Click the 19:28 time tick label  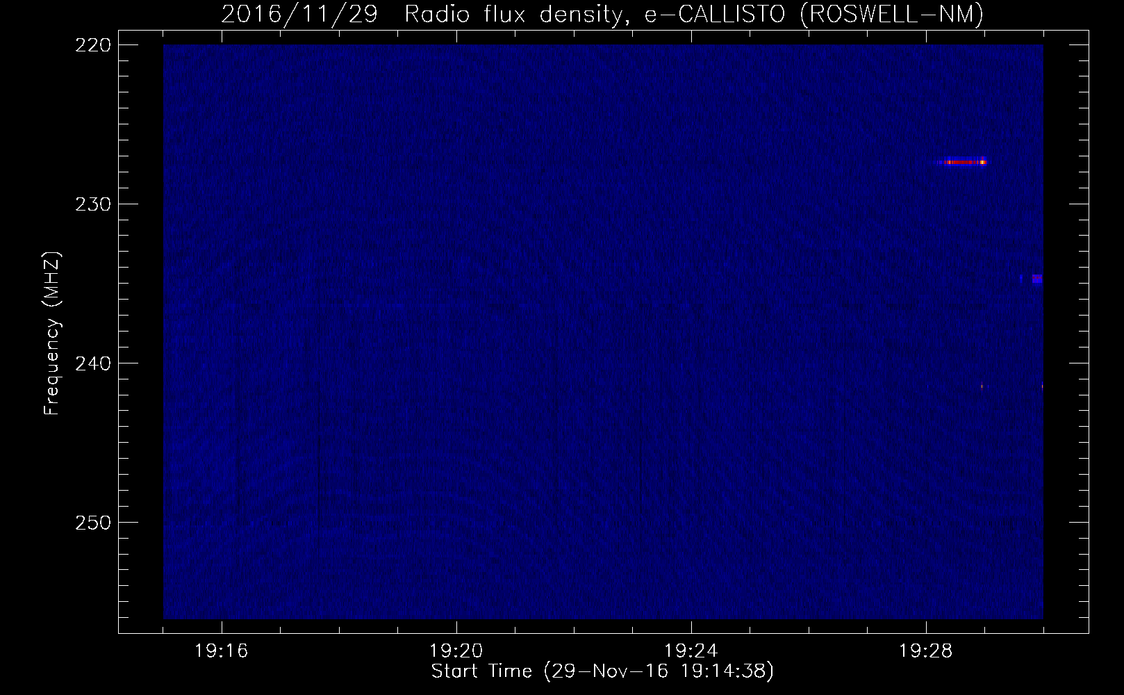click(926, 651)
